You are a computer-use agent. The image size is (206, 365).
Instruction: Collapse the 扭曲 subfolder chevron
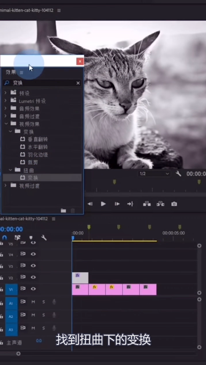click(x=10, y=170)
